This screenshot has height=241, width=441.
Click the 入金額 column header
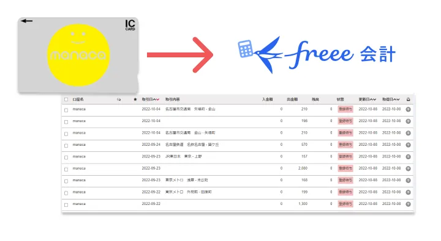267,99
